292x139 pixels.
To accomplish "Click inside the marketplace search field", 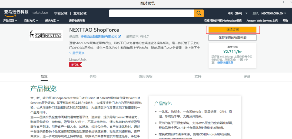I will [x=151, y=13].
